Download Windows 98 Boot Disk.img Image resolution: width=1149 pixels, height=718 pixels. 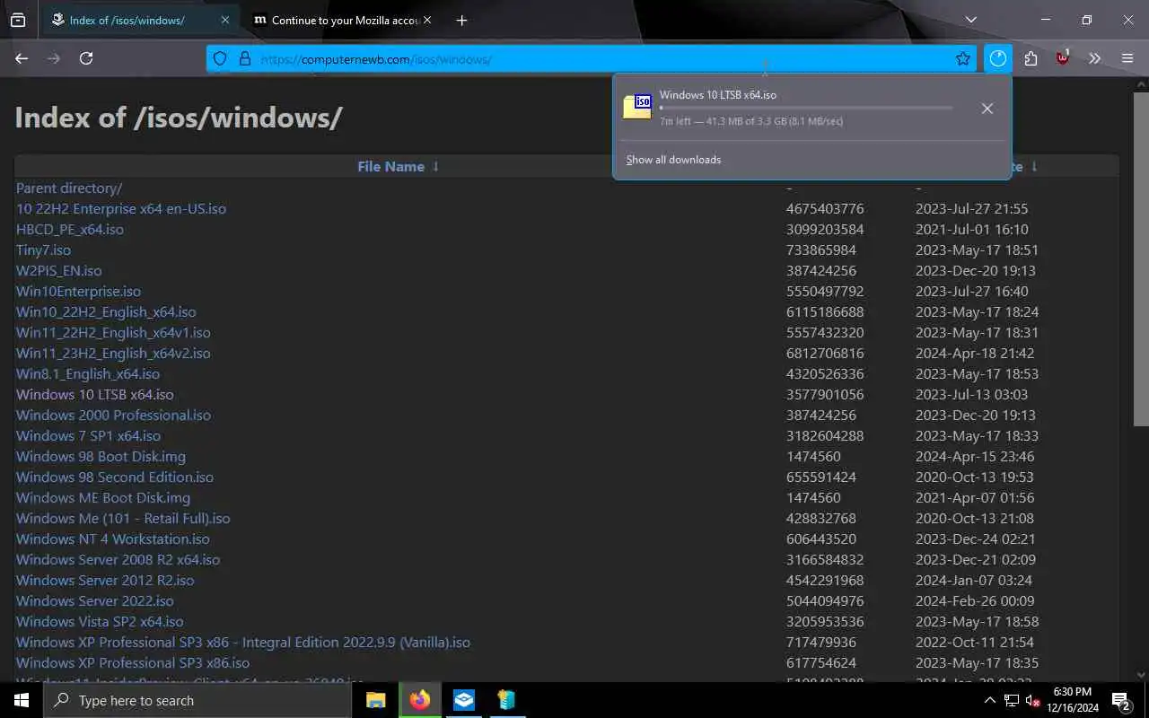coord(101,457)
